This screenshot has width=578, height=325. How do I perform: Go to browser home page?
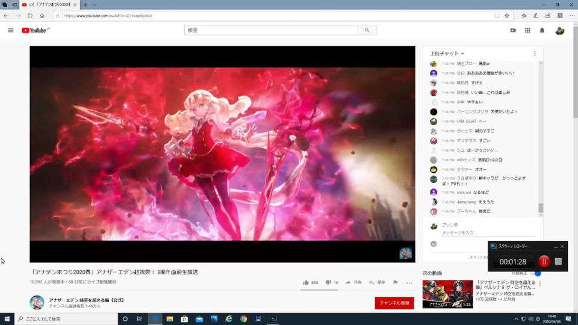(42, 16)
